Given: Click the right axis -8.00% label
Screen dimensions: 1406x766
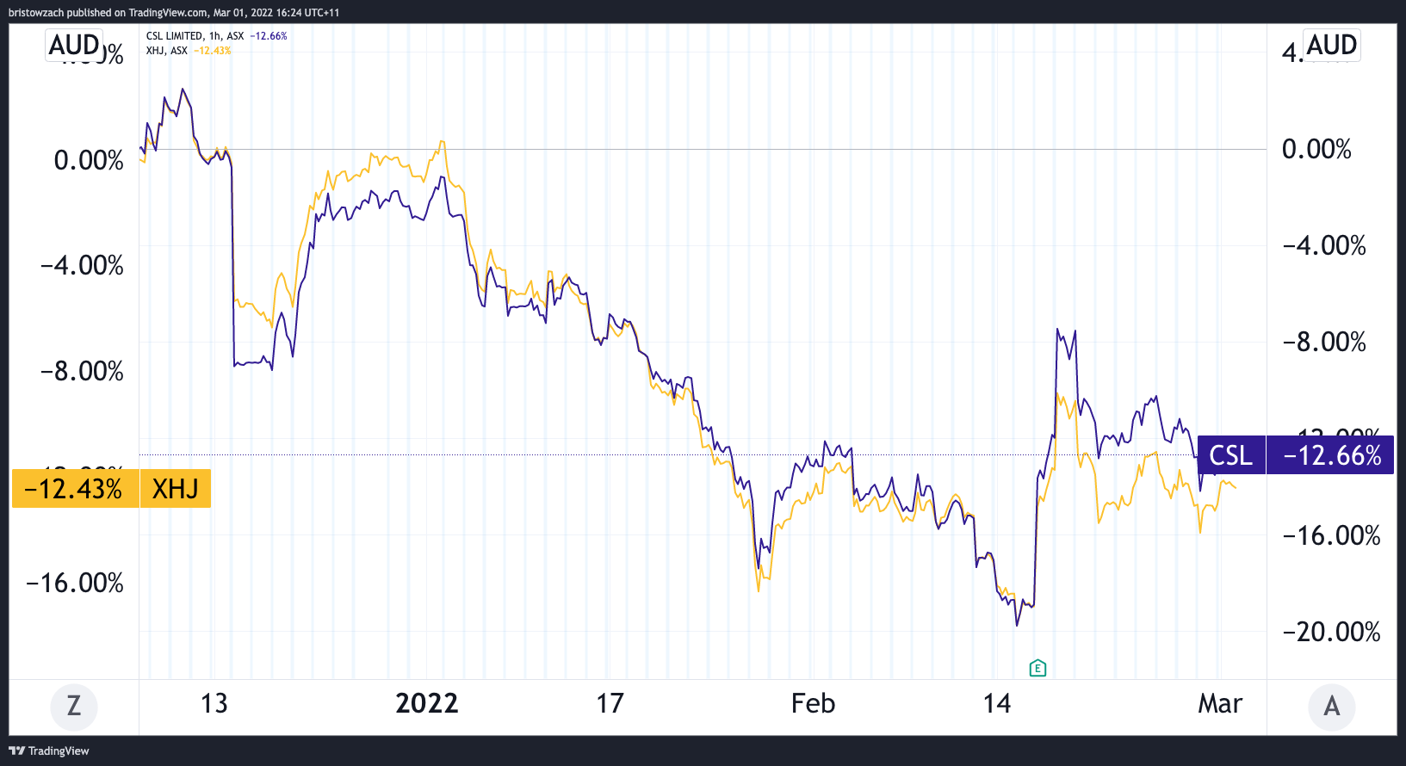Looking at the screenshot, I should click(x=1324, y=342).
